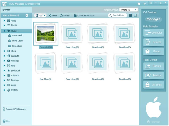Select the Apps grid icon
169x126 pixels.
coord(9,85)
